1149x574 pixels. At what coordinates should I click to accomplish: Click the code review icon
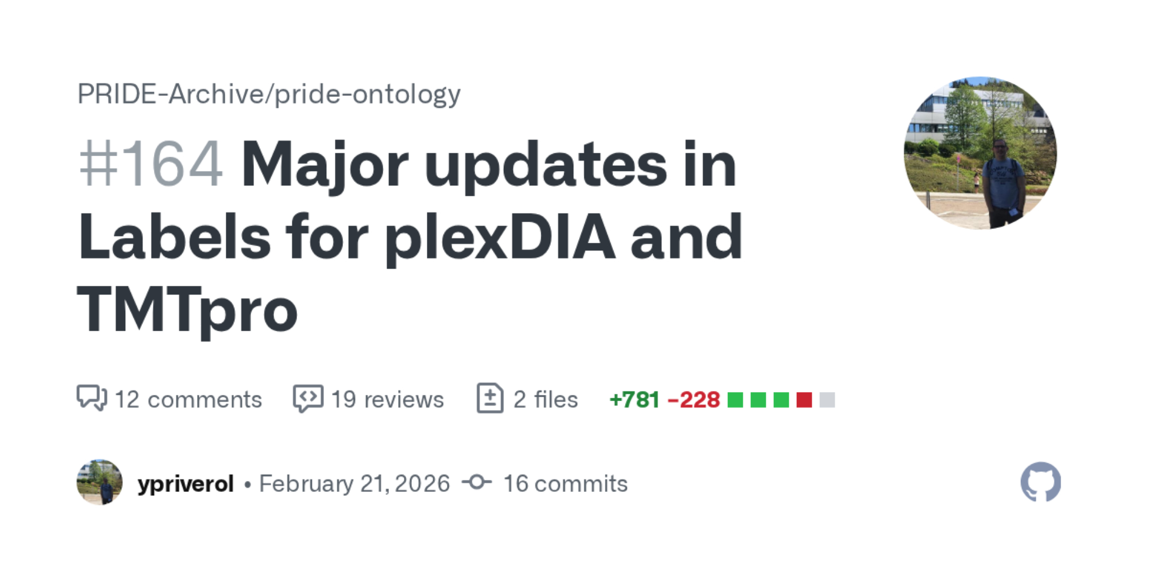(308, 398)
